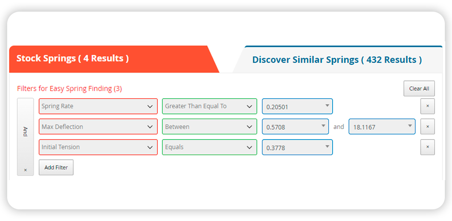Click the Add Filter button
452x221 pixels.
click(56, 167)
